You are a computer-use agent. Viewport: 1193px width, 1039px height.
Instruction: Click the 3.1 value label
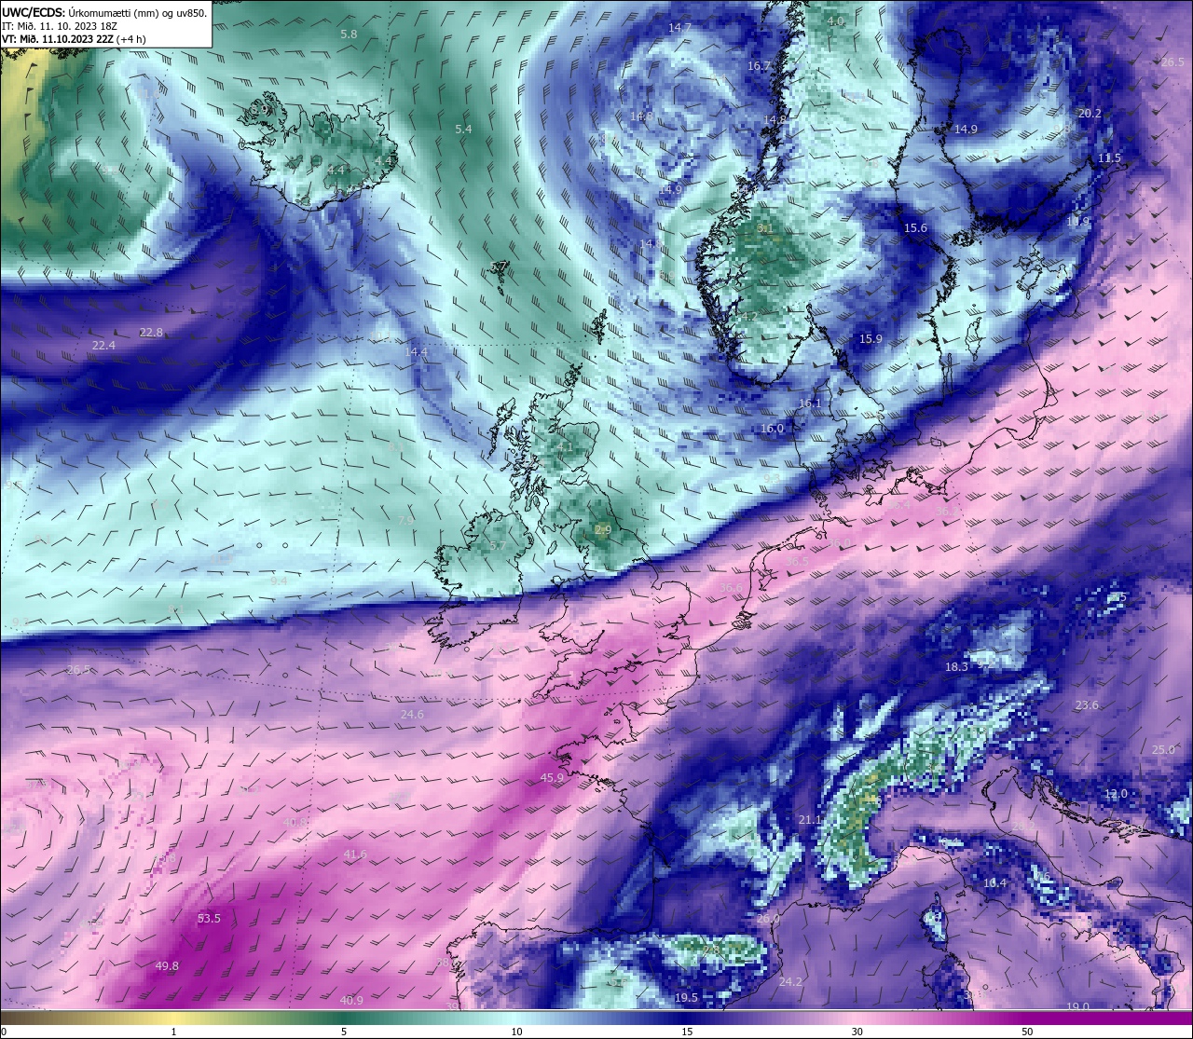pyautogui.click(x=765, y=228)
